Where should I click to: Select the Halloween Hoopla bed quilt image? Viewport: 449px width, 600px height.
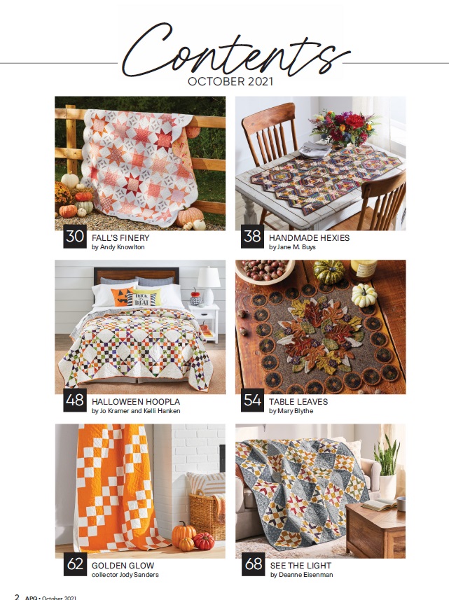tap(140, 327)
